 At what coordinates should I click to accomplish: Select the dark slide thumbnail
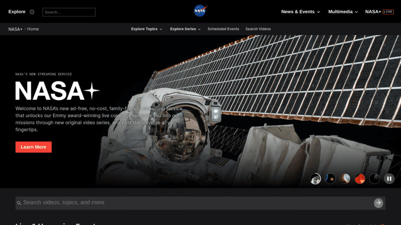(374, 179)
